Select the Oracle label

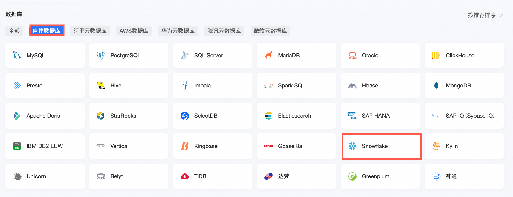point(370,56)
